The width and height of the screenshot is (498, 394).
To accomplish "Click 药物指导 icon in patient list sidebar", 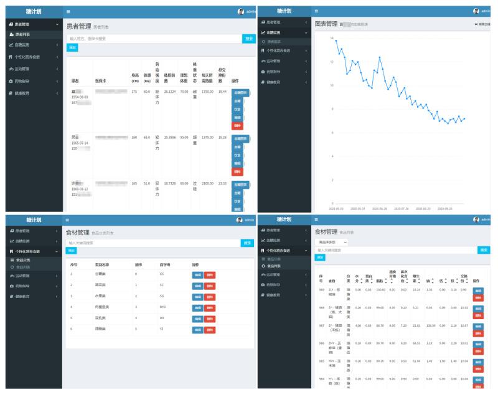I will pos(10,81).
